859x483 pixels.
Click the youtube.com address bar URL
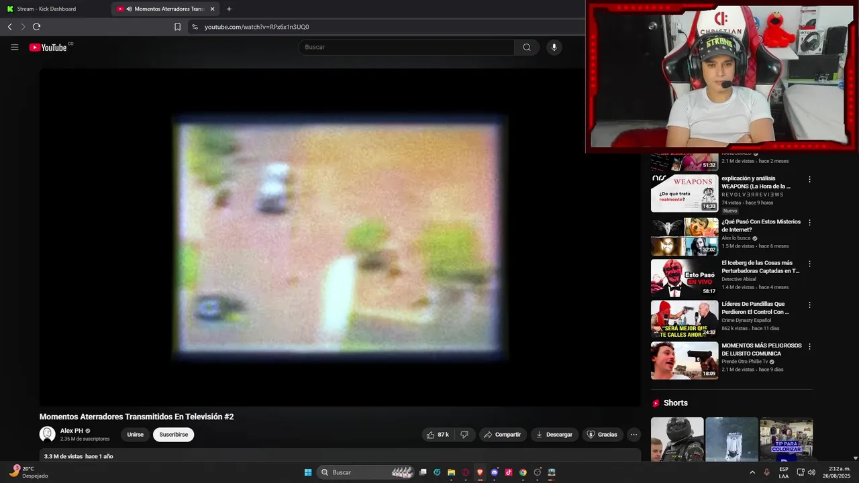click(256, 27)
